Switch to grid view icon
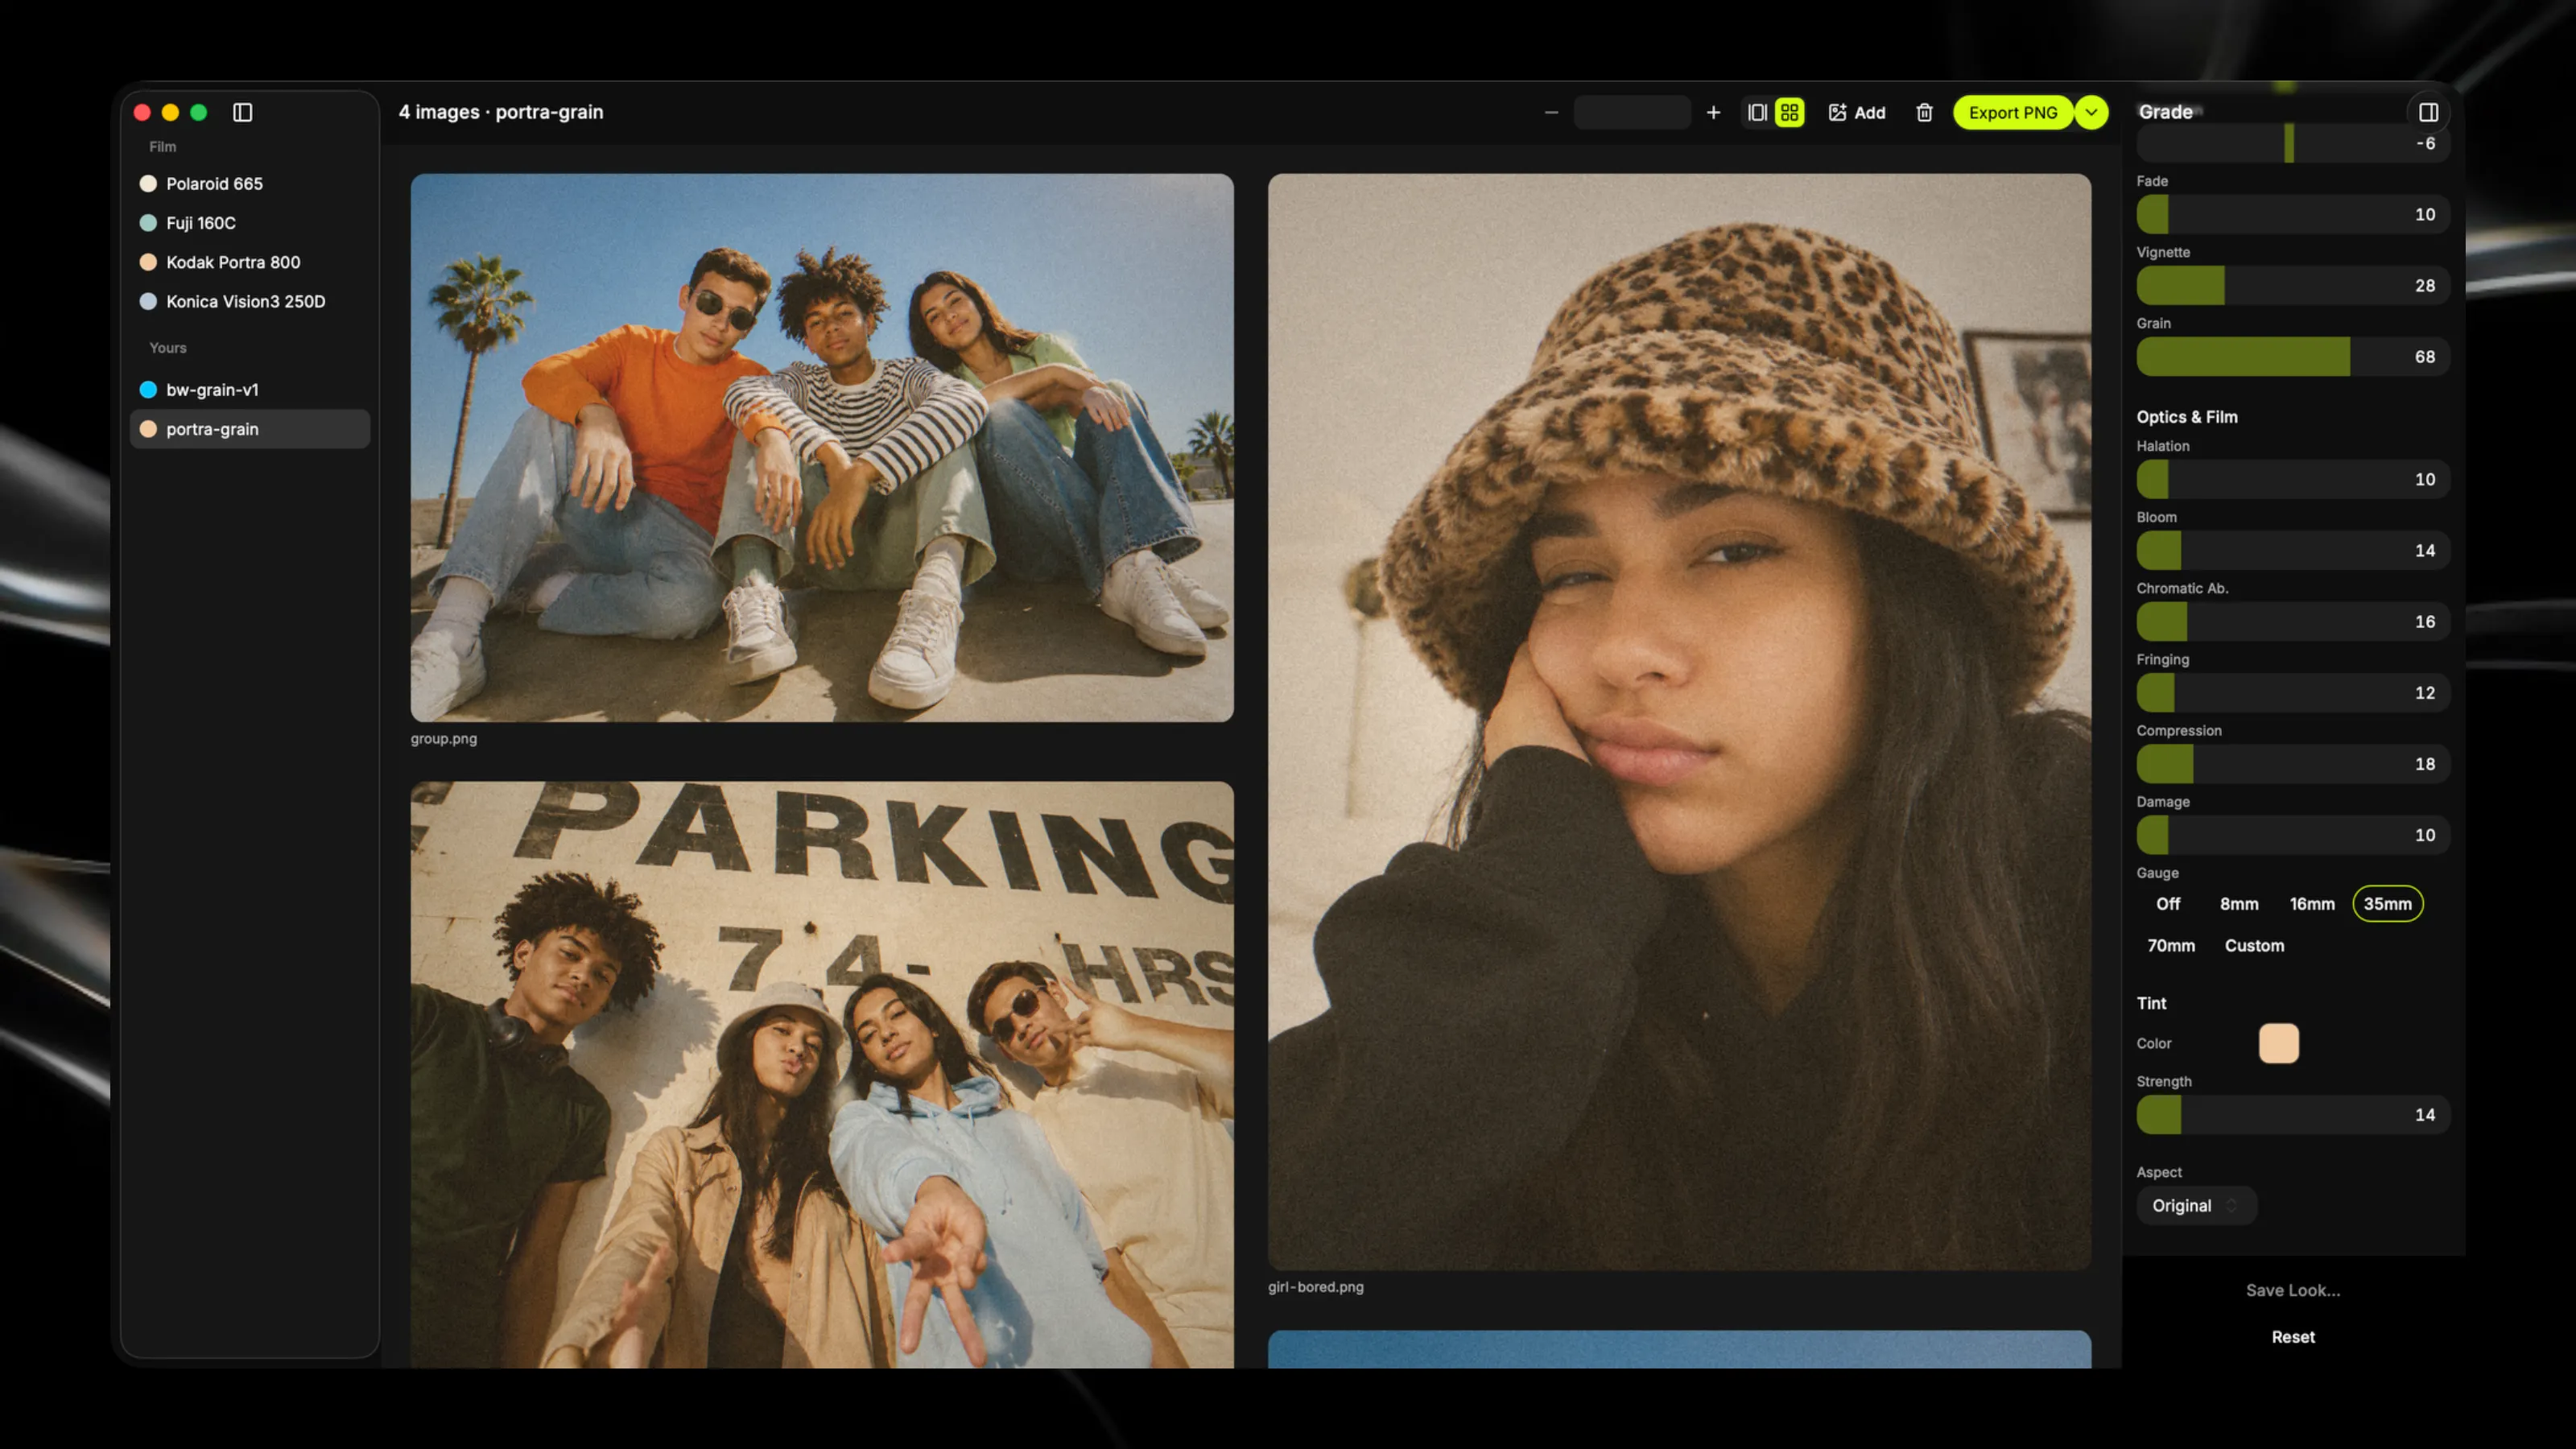Screen dimensions: 2576x1449 coord(1789,112)
